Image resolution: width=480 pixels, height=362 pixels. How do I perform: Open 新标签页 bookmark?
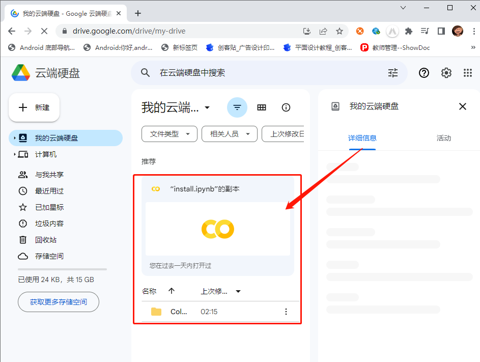click(179, 47)
